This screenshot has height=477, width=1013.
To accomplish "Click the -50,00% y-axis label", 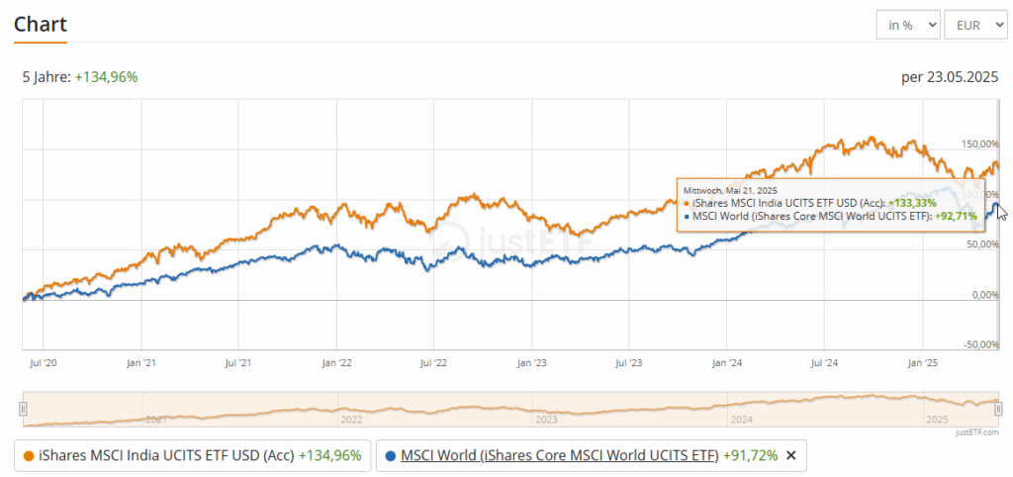I will 980,345.
